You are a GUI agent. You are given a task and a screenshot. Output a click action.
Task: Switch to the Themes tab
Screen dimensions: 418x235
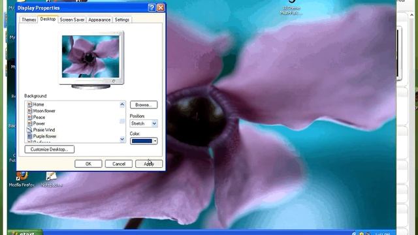click(x=29, y=20)
